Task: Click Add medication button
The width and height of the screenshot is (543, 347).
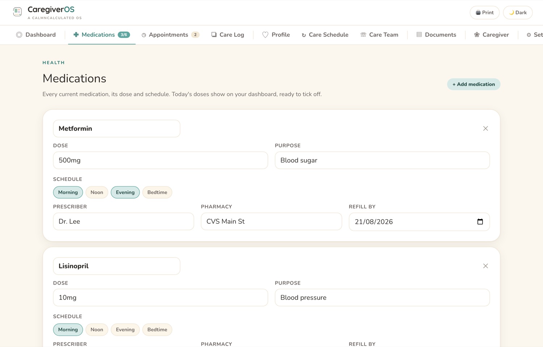Action: tap(473, 84)
